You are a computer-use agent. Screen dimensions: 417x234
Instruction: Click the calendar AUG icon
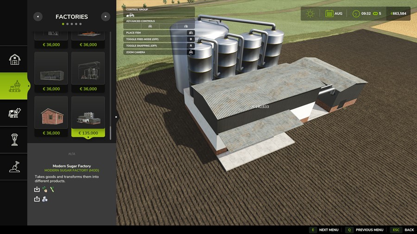pyautogui.click(x=329, y=13)
